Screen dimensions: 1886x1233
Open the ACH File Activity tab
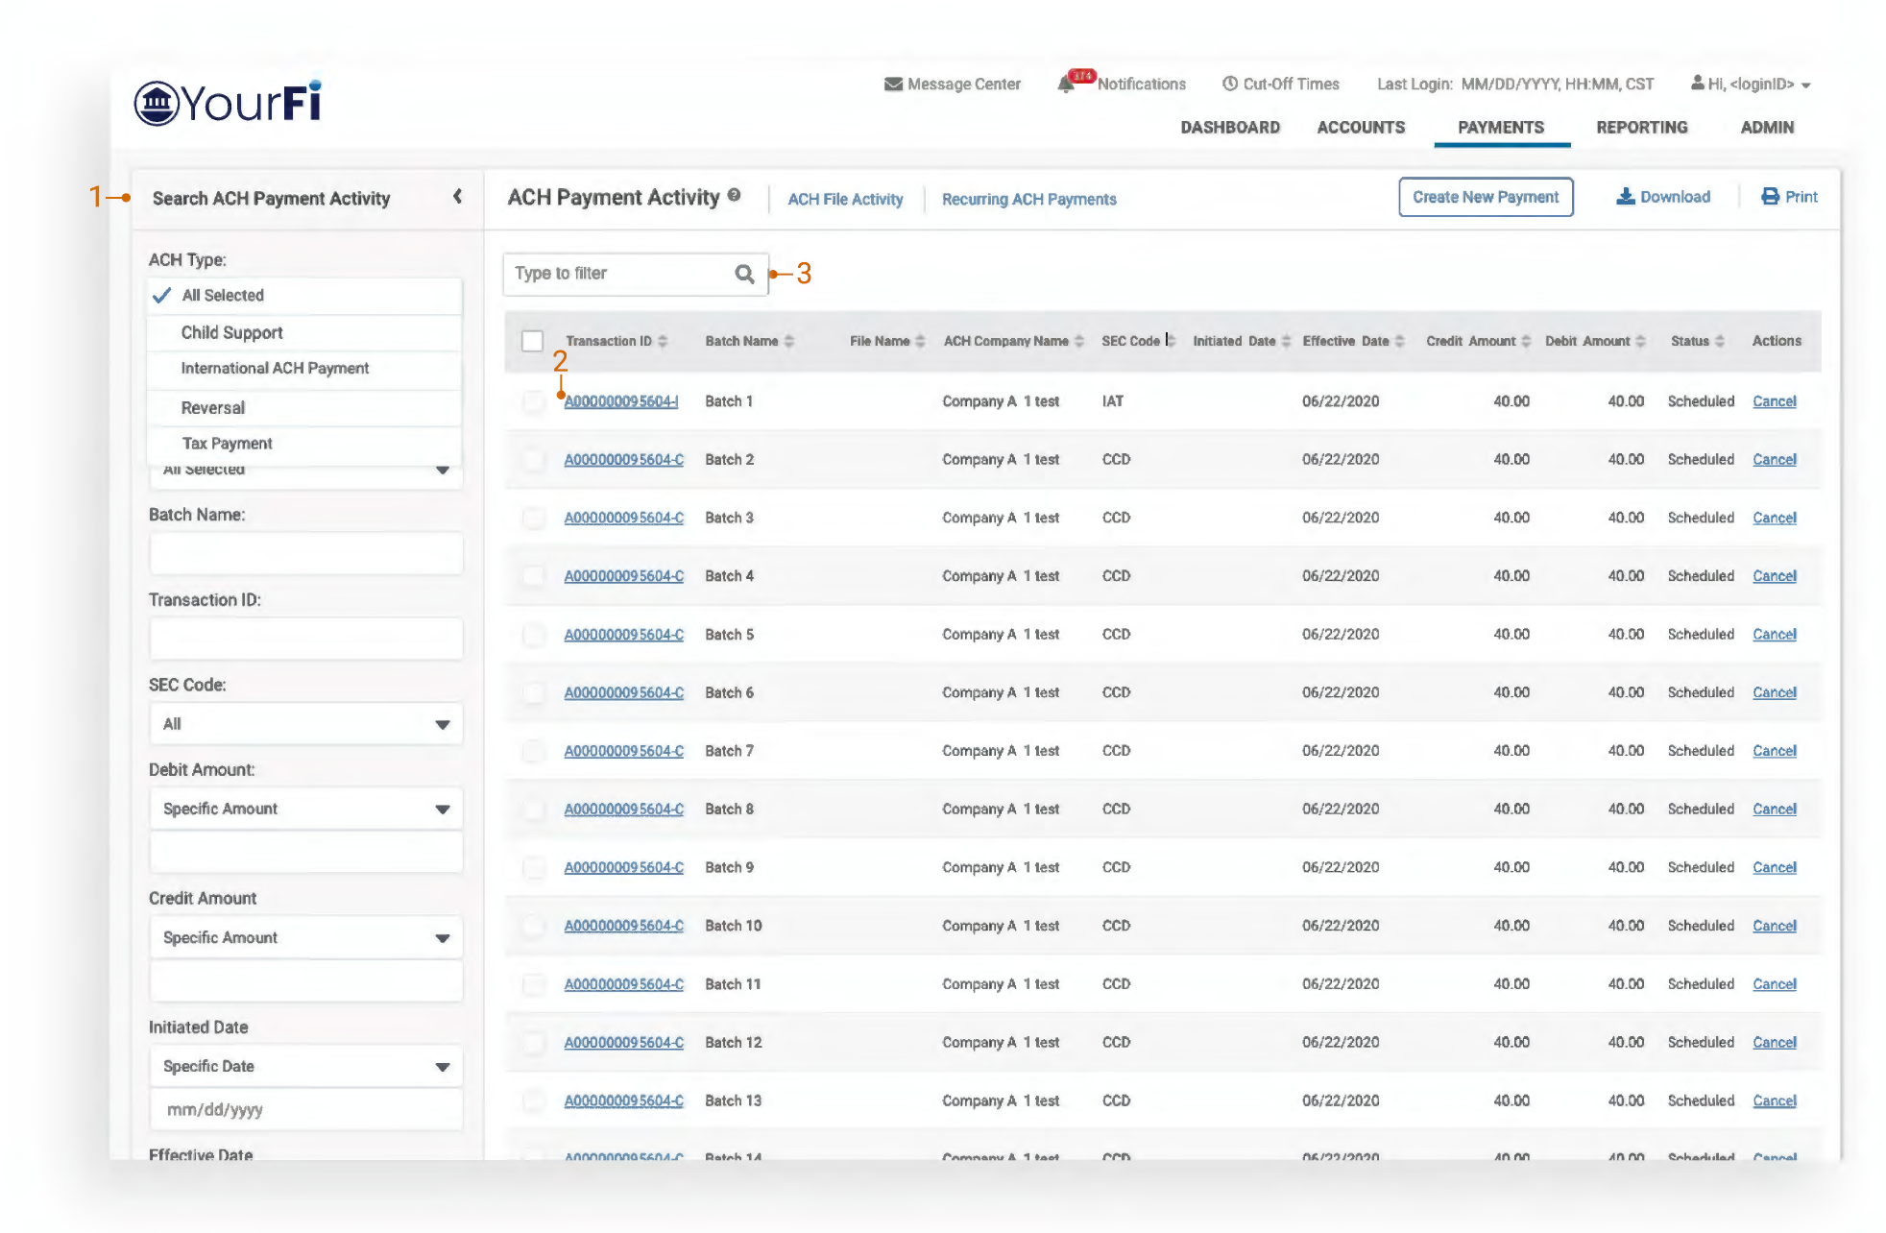click(845, 200)
